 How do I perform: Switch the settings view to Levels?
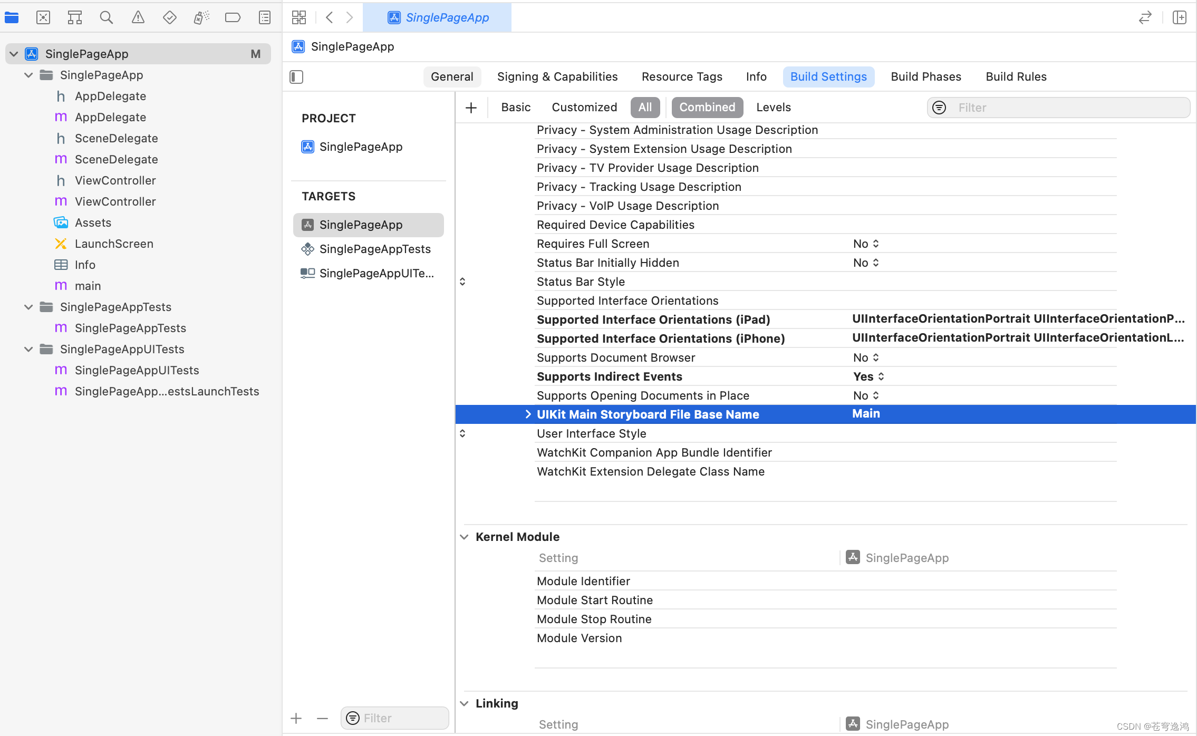(774, 107)
